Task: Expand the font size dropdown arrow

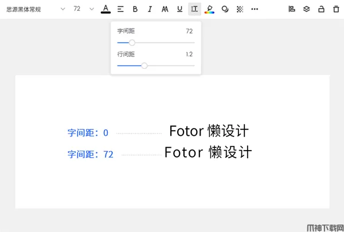Action: point(92,9)
